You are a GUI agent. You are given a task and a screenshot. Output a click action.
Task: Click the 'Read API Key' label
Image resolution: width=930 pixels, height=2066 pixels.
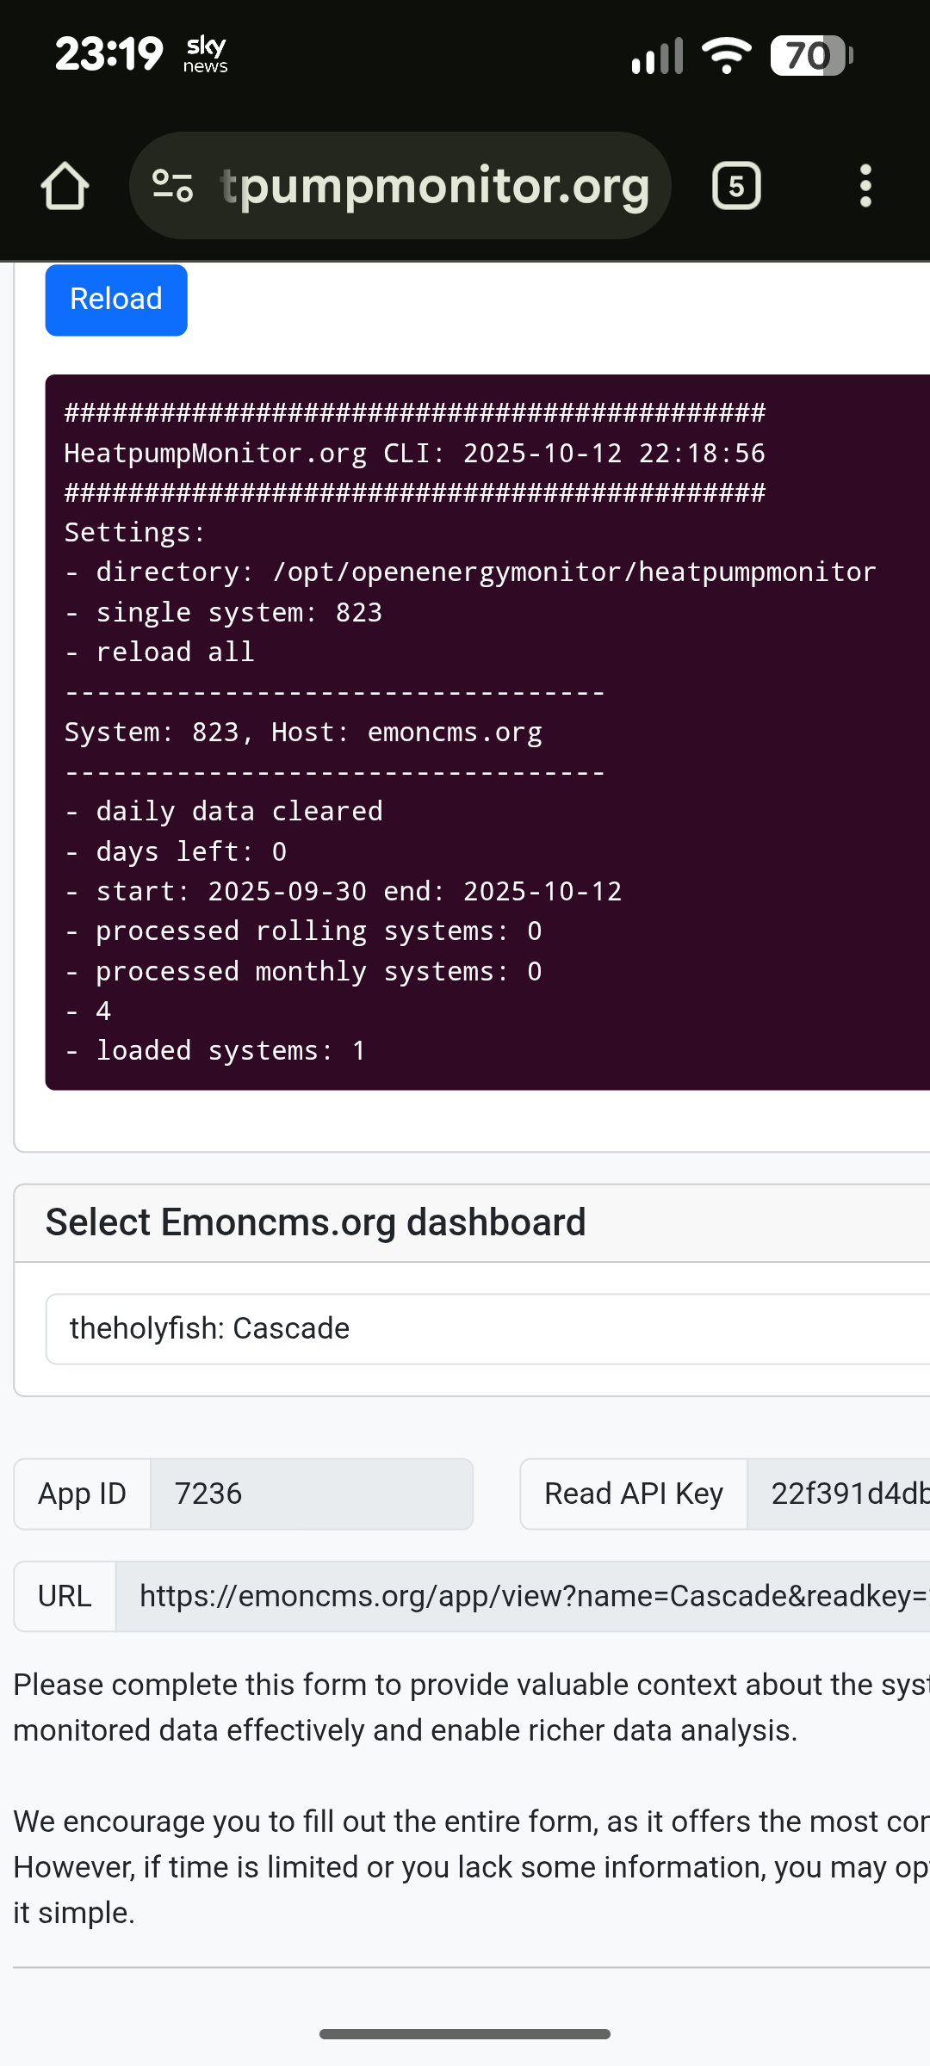(x=633, y=1494)
